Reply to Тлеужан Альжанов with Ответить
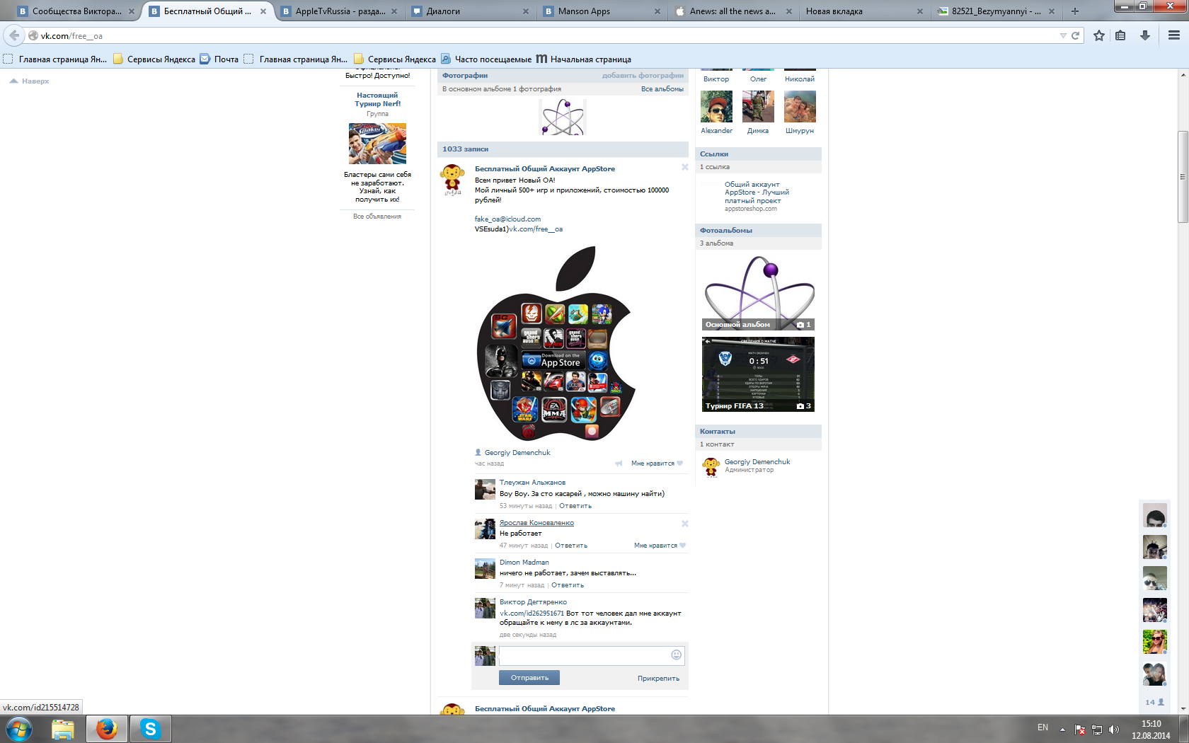Screen dimensions: 1189x743 pos(575,506)
